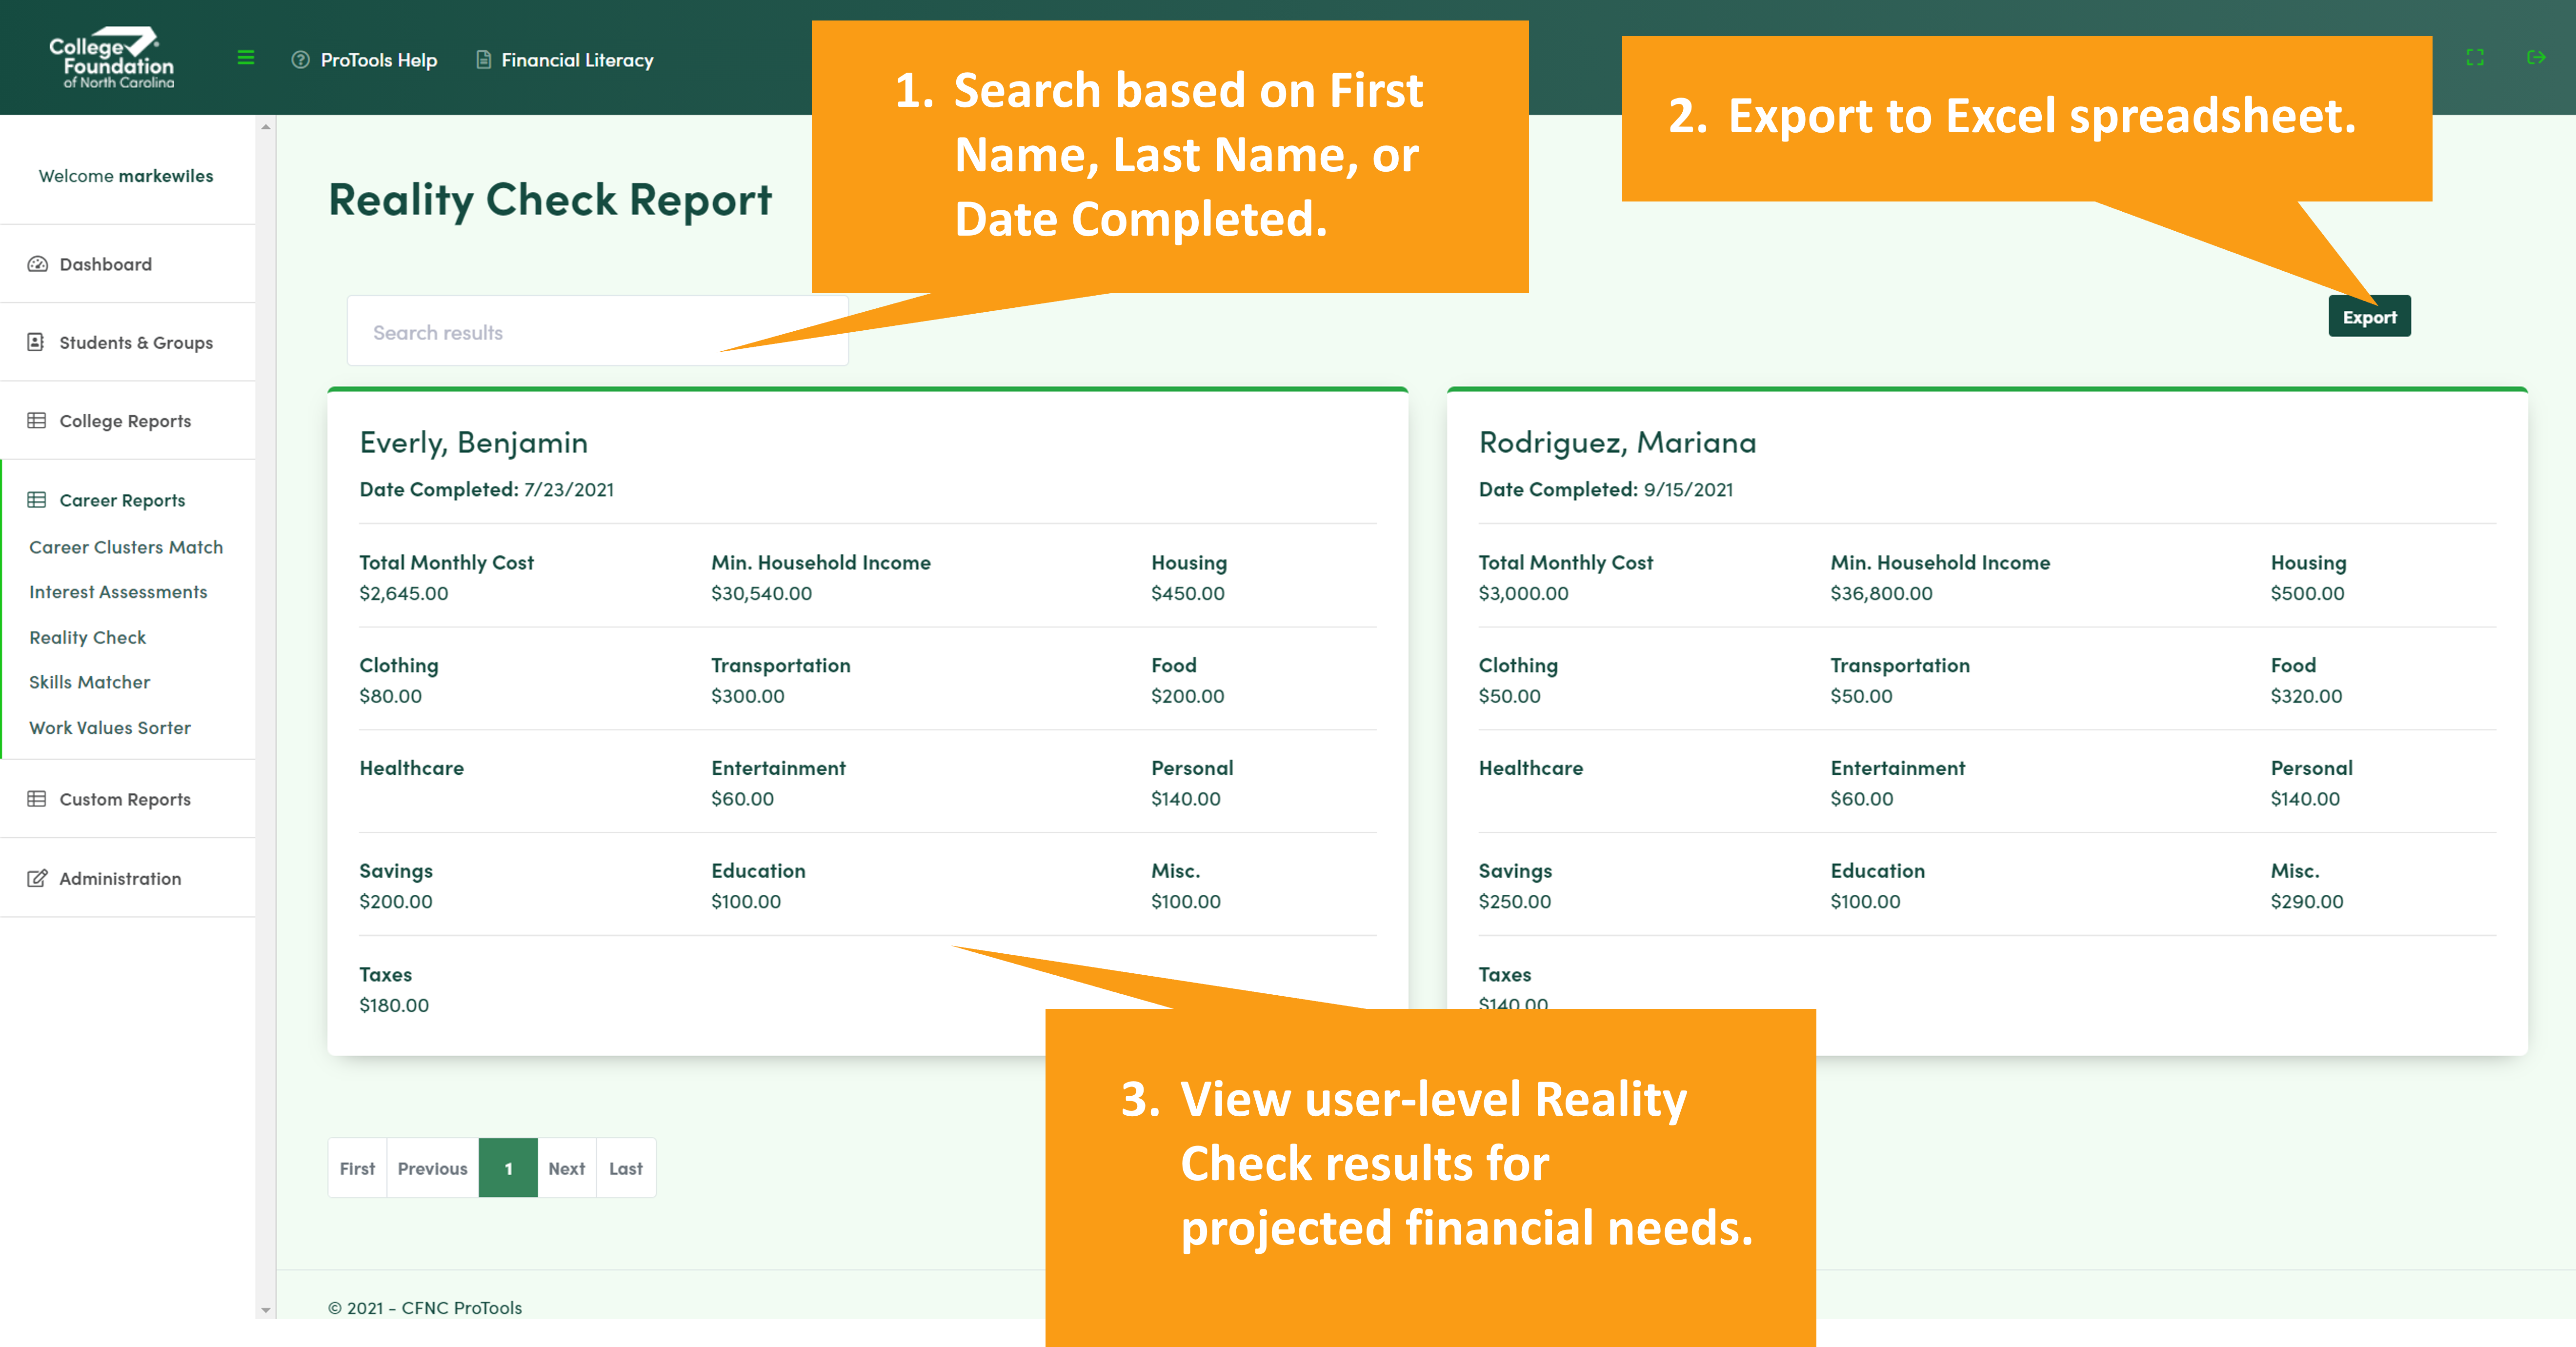Click the Reality Check Report heading
This screenshot has width=2576, height=1347.
[x=550, y=200]
